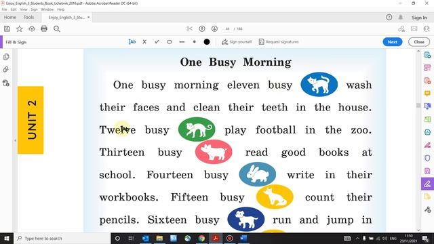Open the yellow Comment tool in the right pane

427,94
